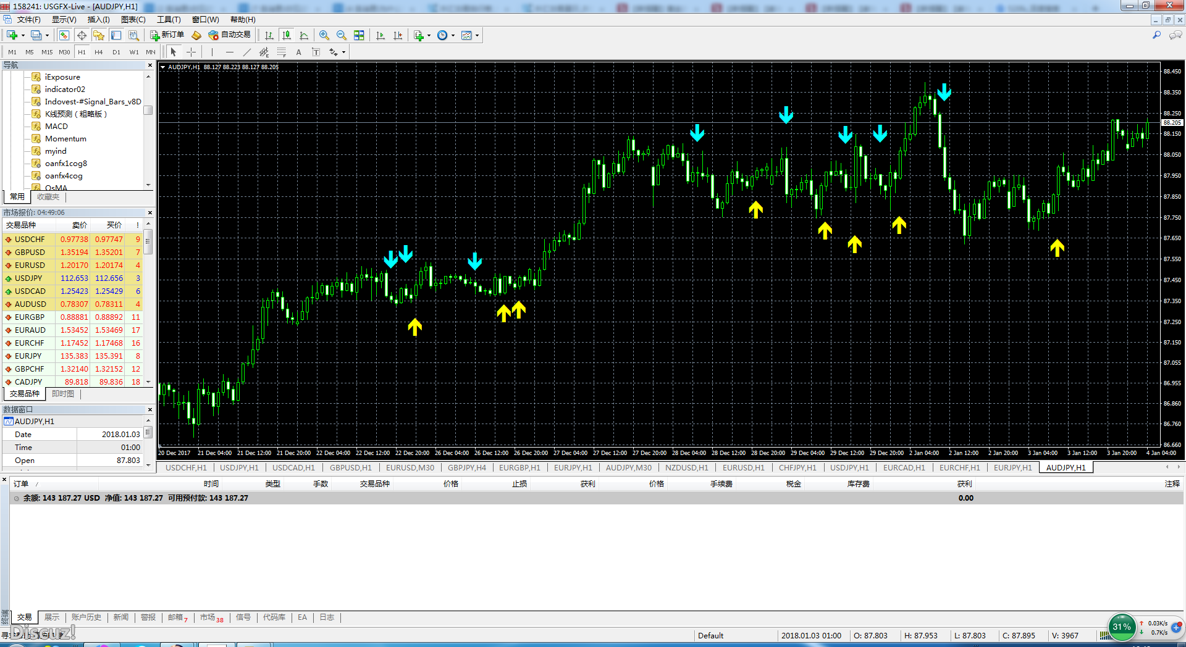Click the Auto Scroll chart icon

tap(381, 35)
